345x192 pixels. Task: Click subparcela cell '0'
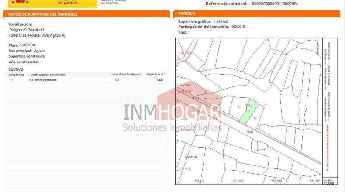tap(12, 80)
